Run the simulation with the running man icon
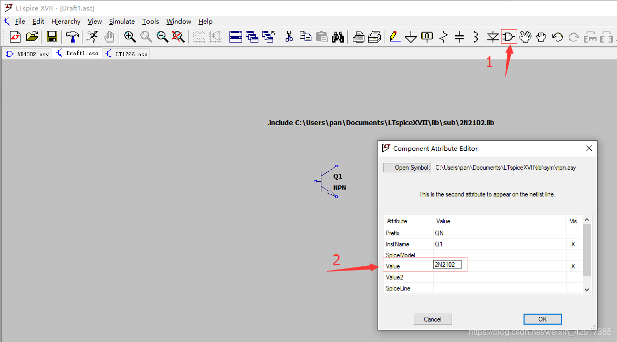The width and height of the screenshot is (617, 342). click(92, 37)
